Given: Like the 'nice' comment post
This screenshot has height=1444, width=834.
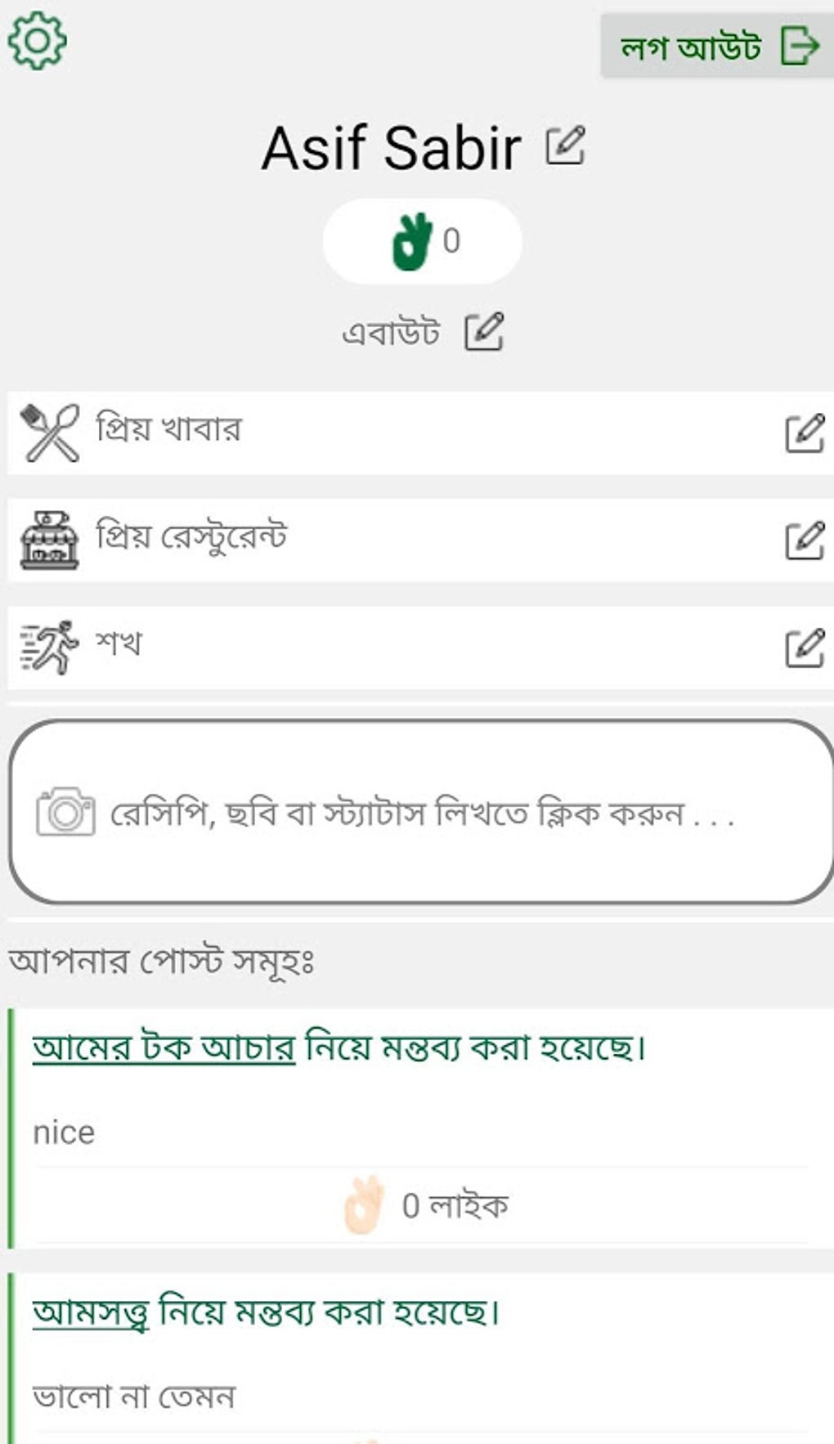Looking at the screenshot, I should pyautogui.click(x=363, y=1205).
